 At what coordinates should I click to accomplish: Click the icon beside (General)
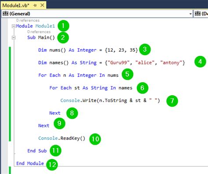pos(5,14)
